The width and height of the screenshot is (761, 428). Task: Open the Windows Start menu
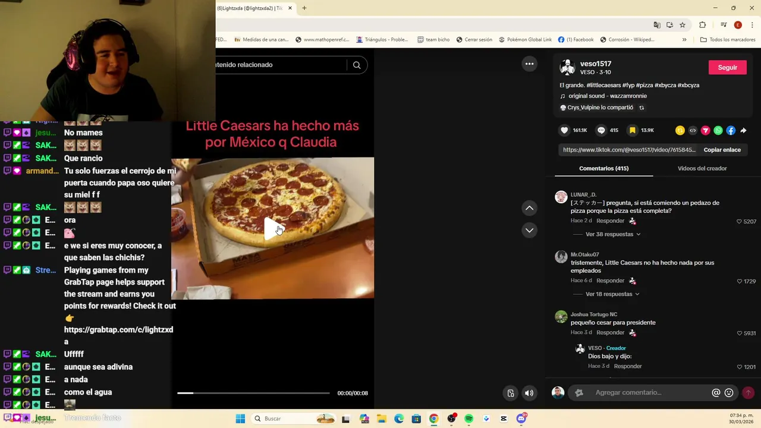coord(240,418)
